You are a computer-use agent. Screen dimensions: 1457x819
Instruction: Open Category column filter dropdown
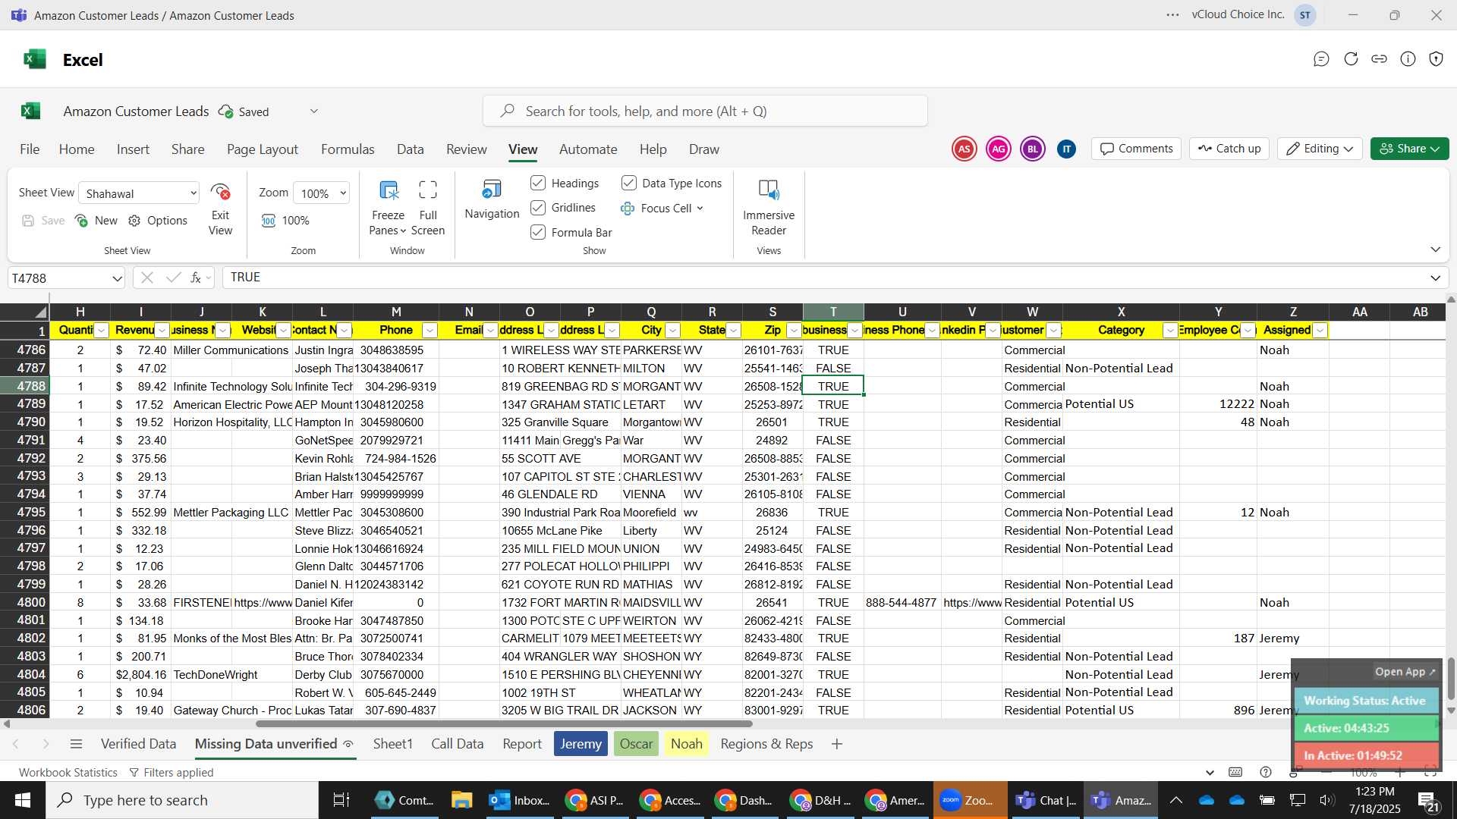tap(1170, 331)
